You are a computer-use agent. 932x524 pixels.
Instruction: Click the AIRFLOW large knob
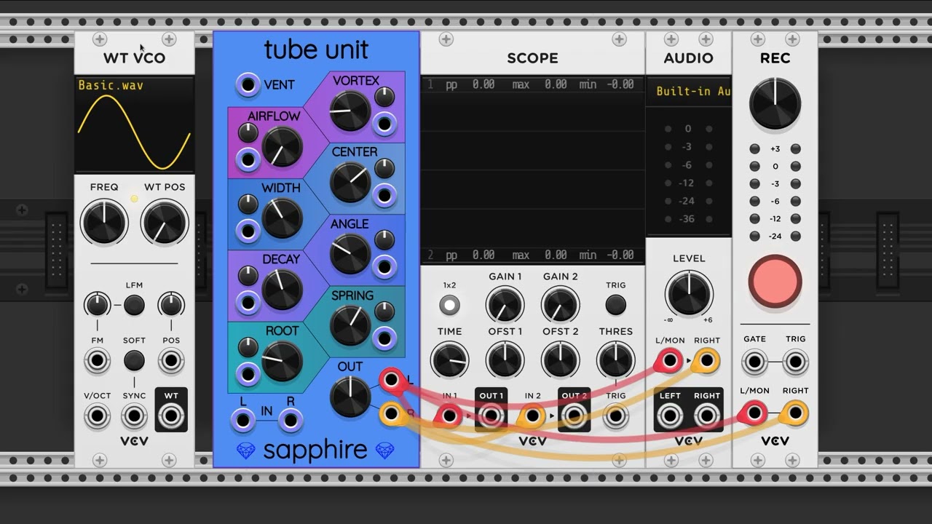click(282, 147)
